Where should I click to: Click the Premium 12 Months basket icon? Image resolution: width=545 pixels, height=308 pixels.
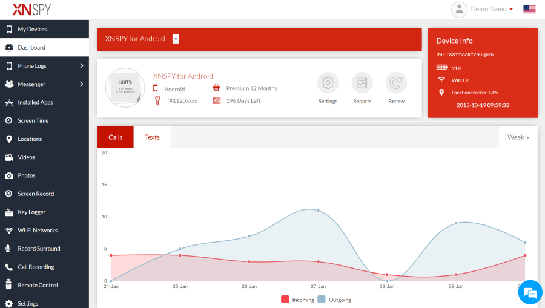216,88
